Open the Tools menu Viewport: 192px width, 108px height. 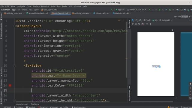coord(64,6)
